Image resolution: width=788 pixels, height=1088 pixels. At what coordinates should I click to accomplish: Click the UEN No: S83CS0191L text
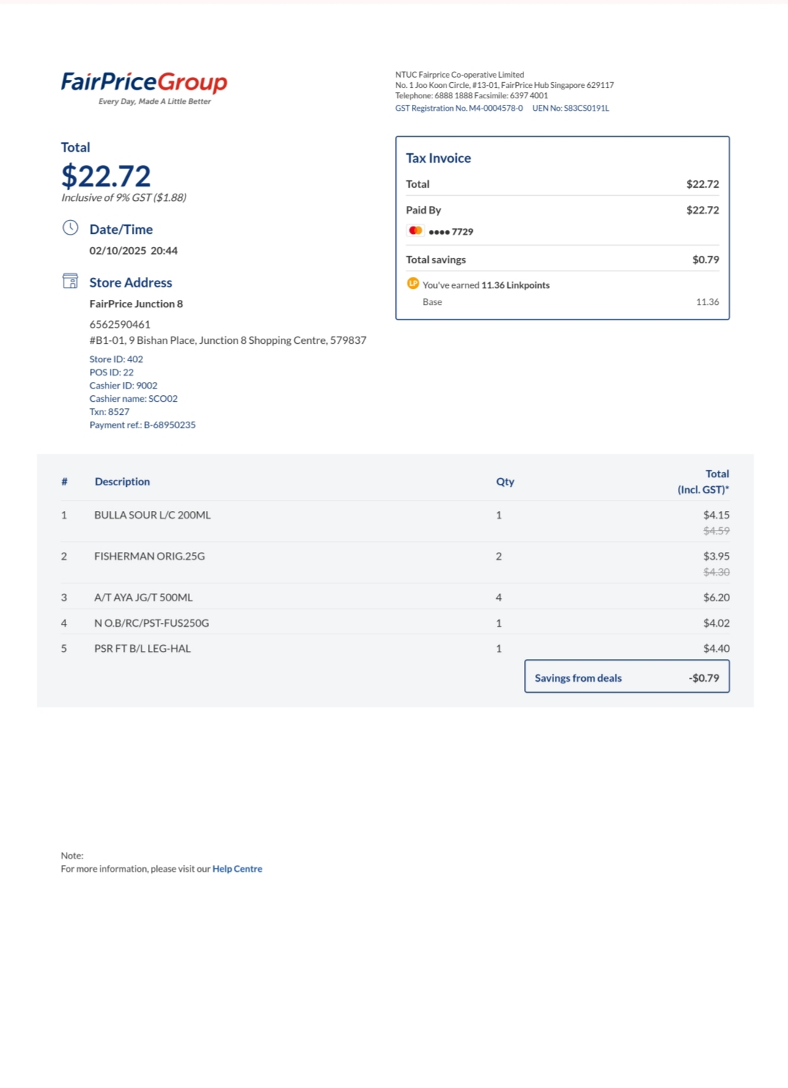(x=570, y=109)
